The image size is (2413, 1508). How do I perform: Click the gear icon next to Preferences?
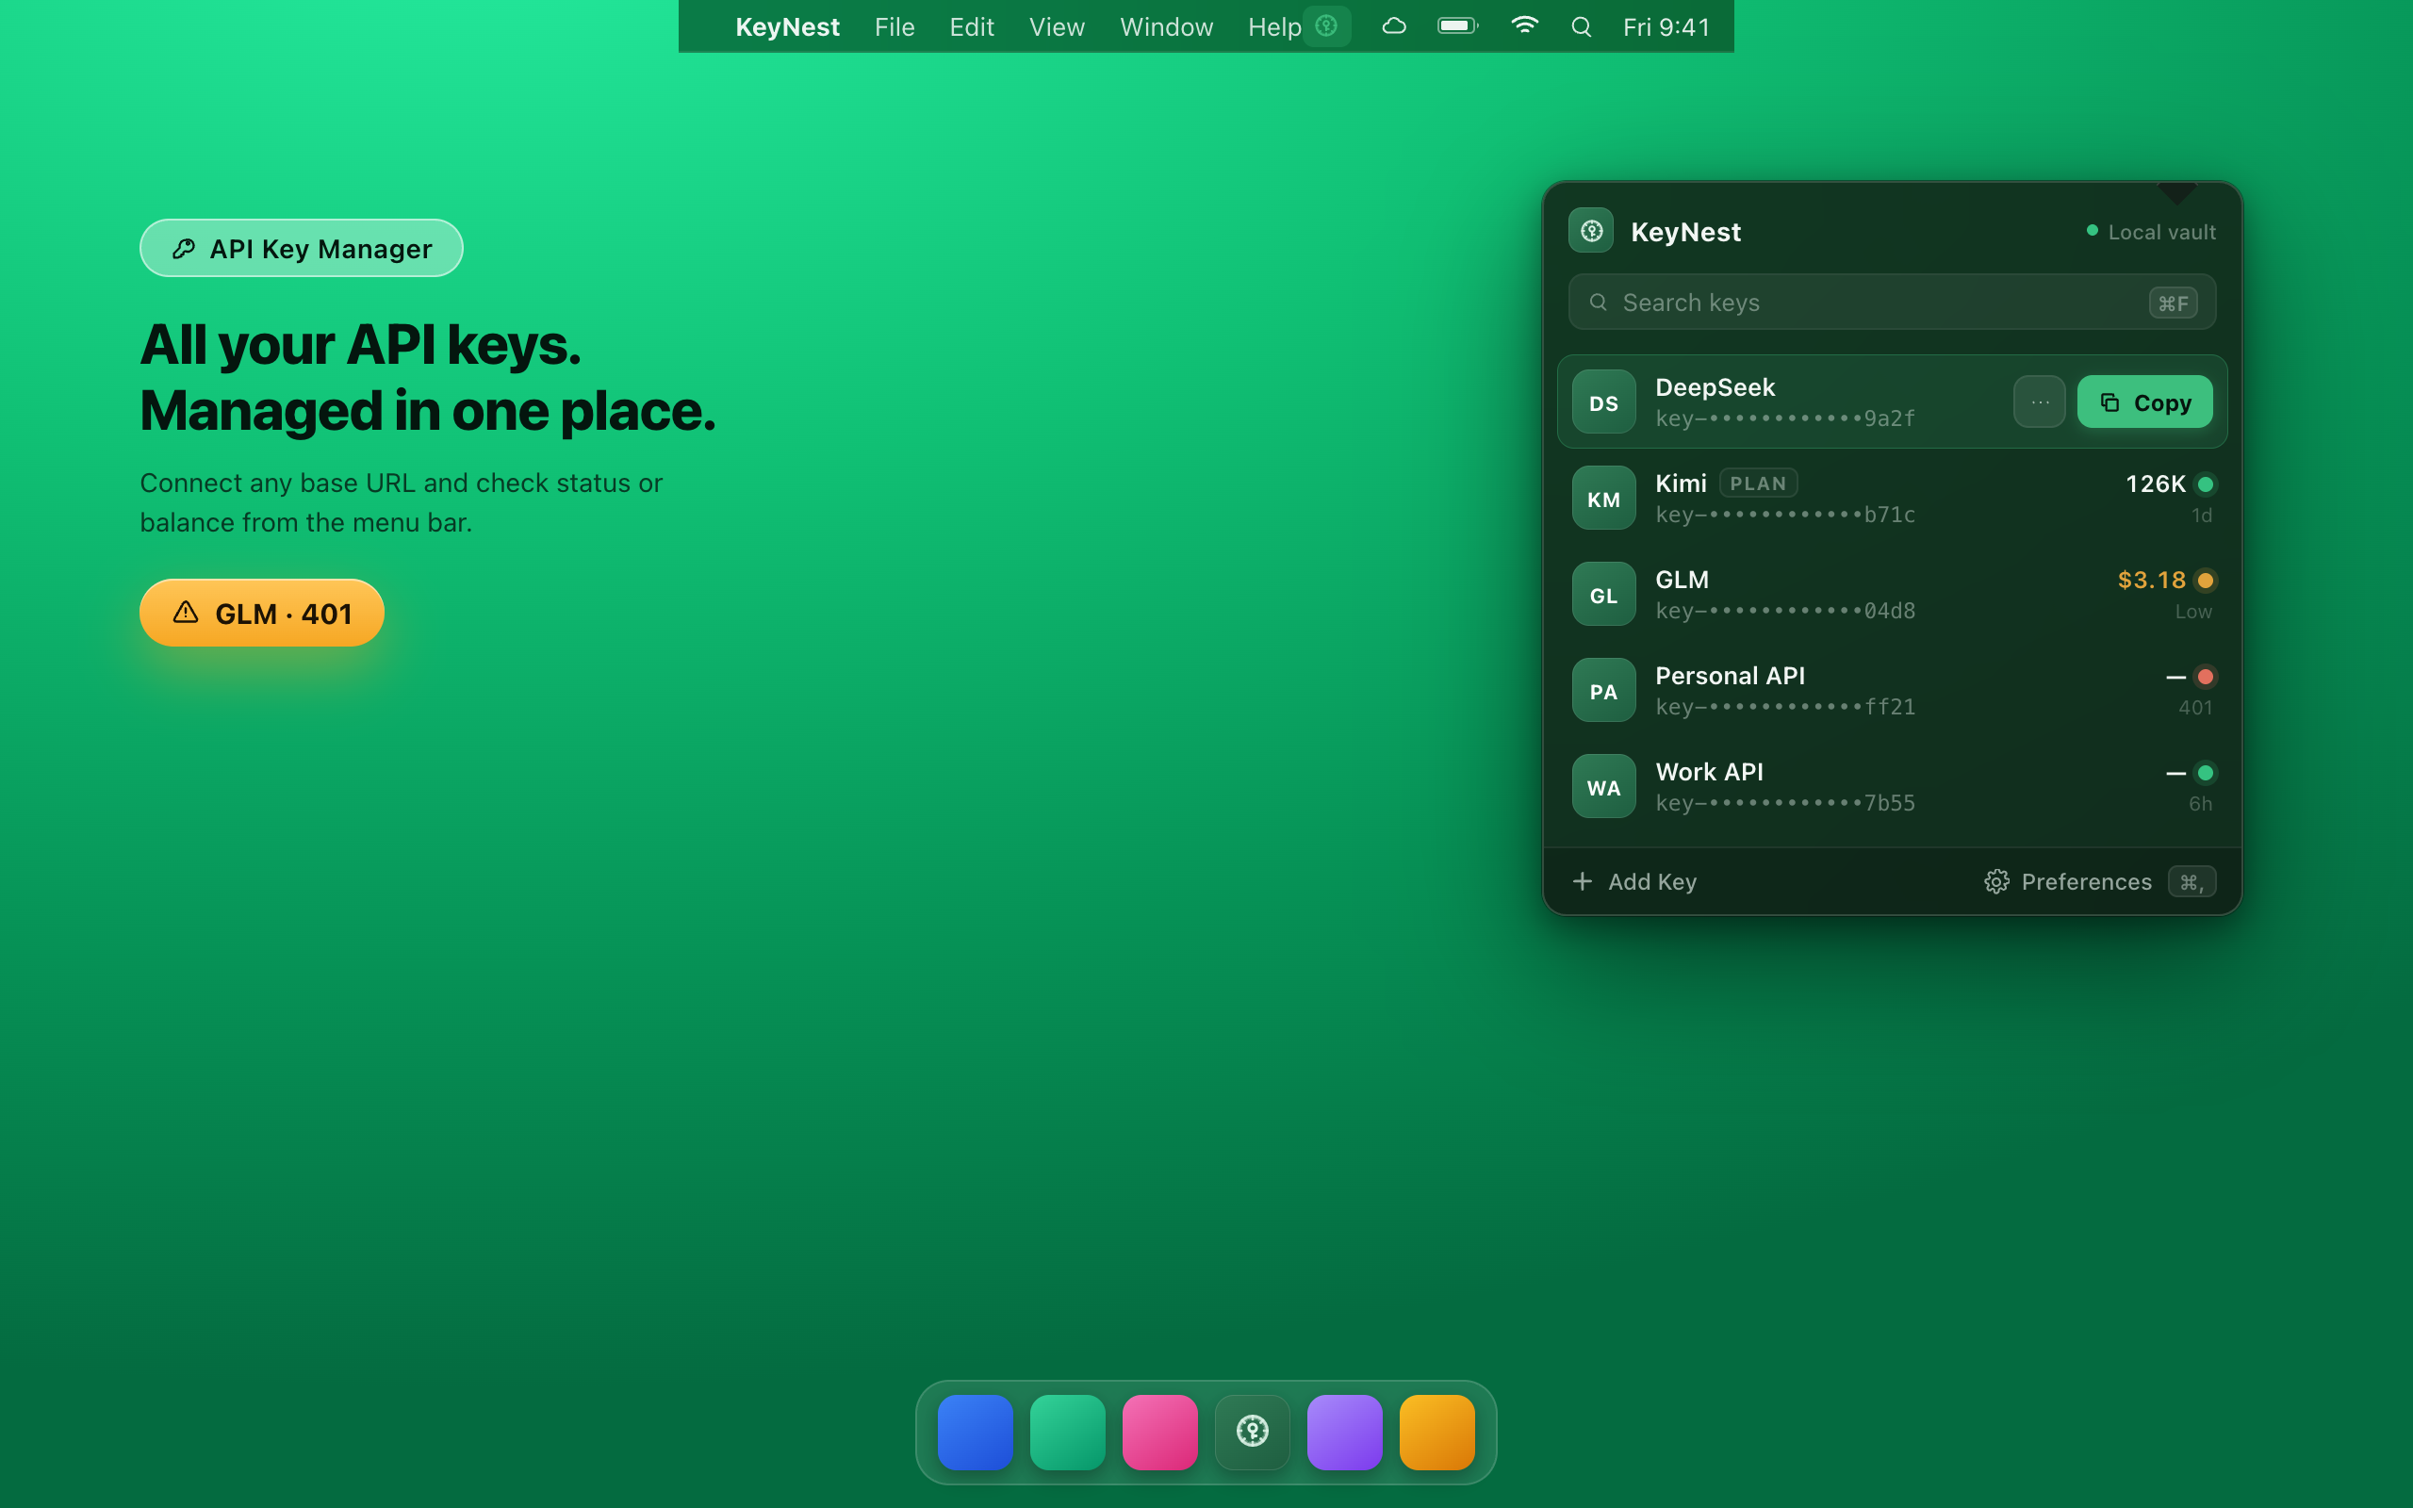click(1996, 881)
